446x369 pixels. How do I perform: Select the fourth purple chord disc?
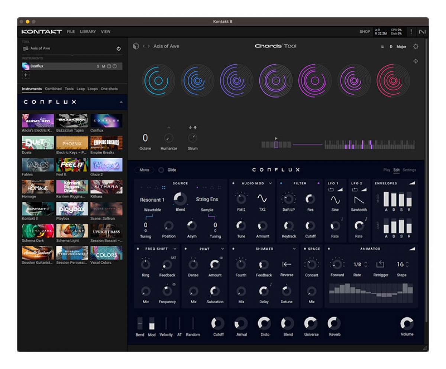click(275, 80)
